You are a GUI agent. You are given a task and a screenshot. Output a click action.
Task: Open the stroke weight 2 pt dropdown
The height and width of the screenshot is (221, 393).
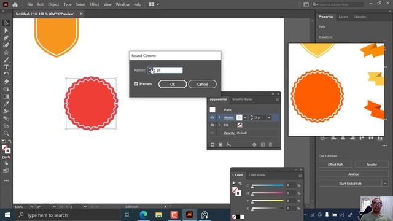pyautogui.click(x=269, y=117)
